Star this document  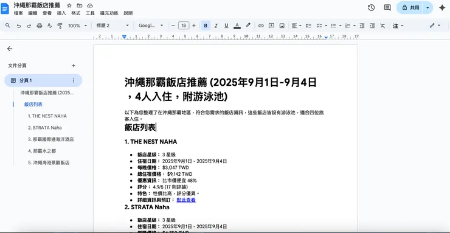tap(69, 5)
